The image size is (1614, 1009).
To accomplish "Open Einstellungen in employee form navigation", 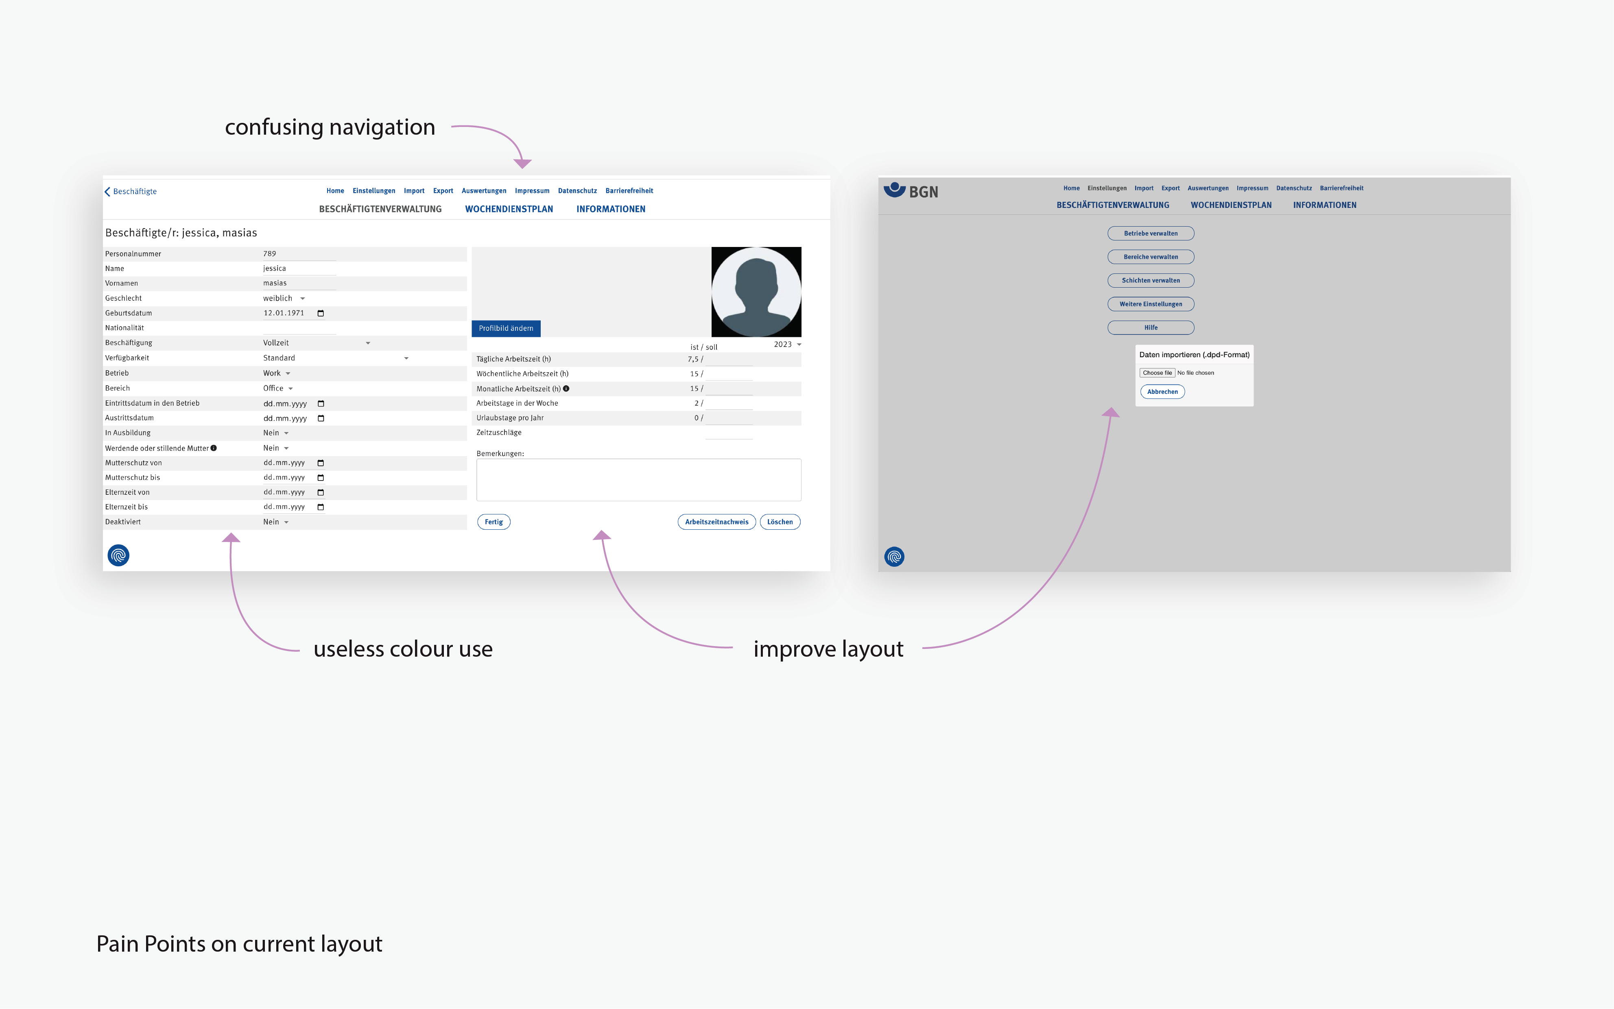I will pyautogui.click(x=373, y=191).
